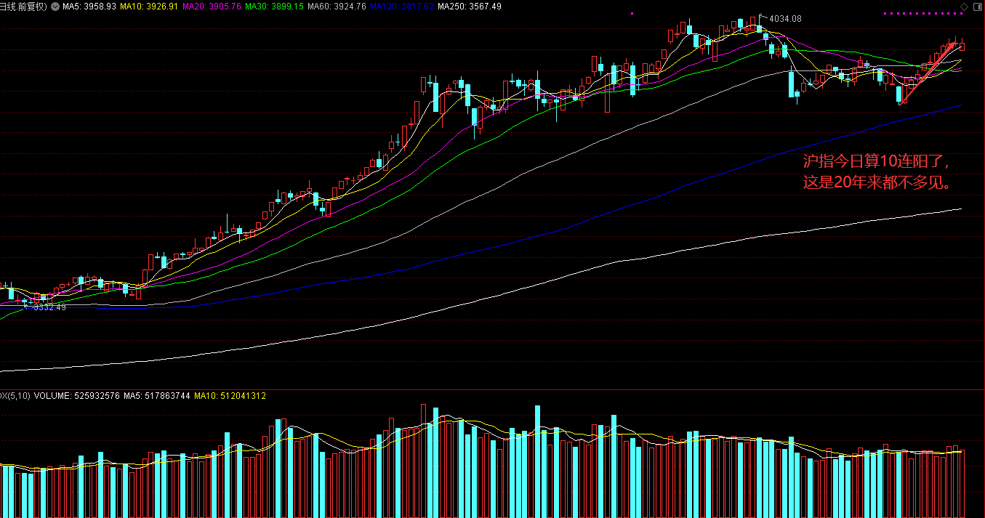
Task: Click the red divider above volume panel
Action: coord(492,389)
